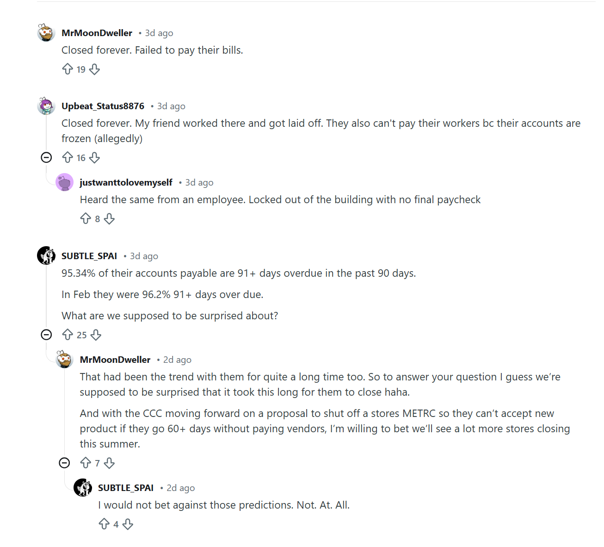Collapse SUBTLE_SPAI's 25-vote comment thread
The image size is (604, 547).
(x=46, y=335)
